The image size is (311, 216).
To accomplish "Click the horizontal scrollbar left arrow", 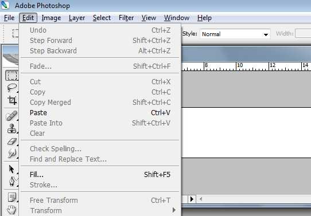I will click(x=201, y=199).
